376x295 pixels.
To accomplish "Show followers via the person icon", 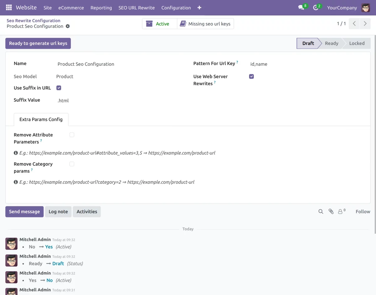I will point(341,211).
